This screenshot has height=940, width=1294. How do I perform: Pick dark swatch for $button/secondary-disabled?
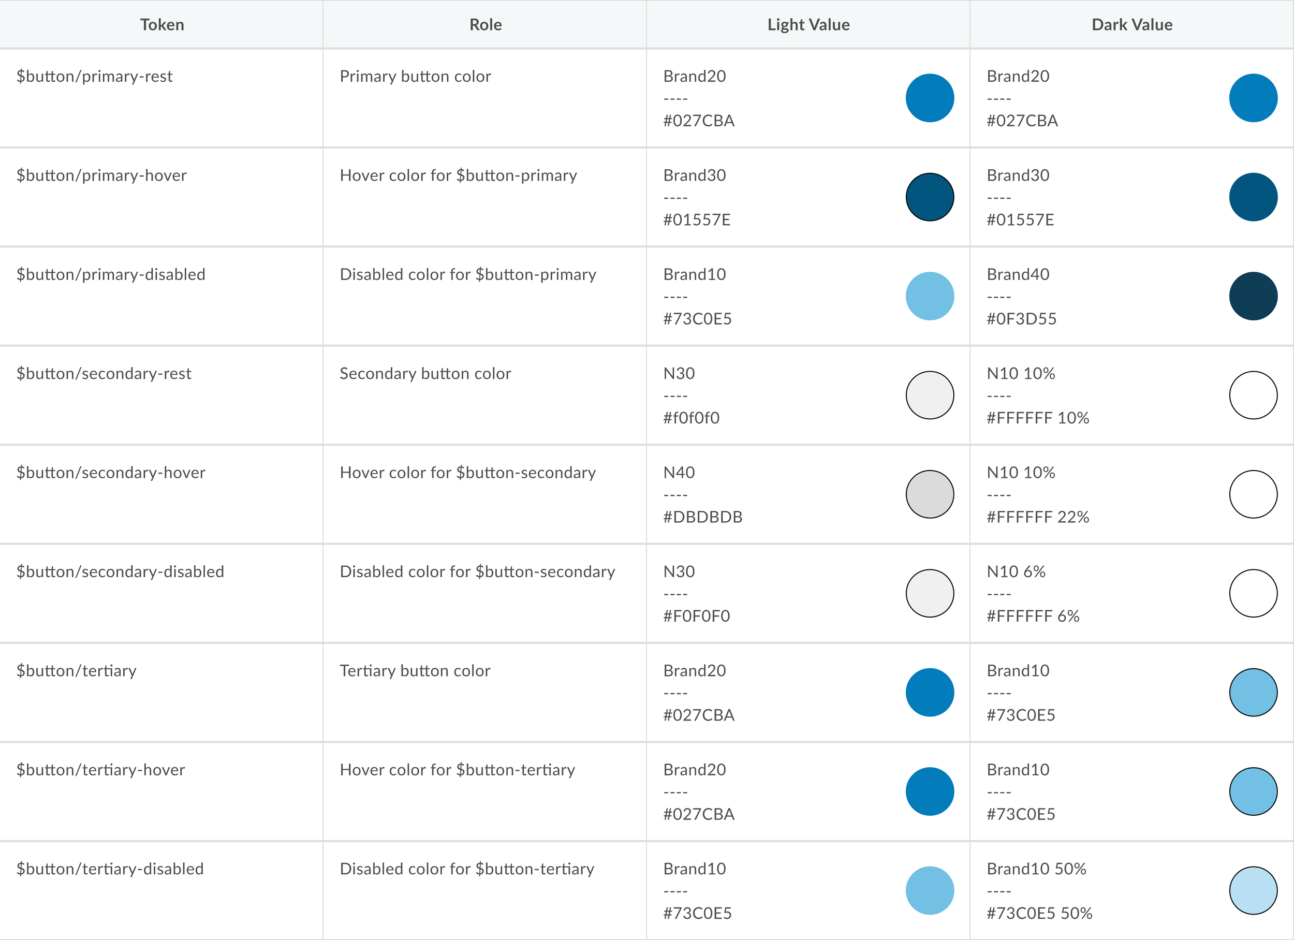1253,594
